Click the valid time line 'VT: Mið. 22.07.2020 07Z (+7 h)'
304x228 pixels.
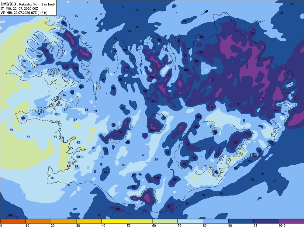pyautogui.click(x=24, y=13)
